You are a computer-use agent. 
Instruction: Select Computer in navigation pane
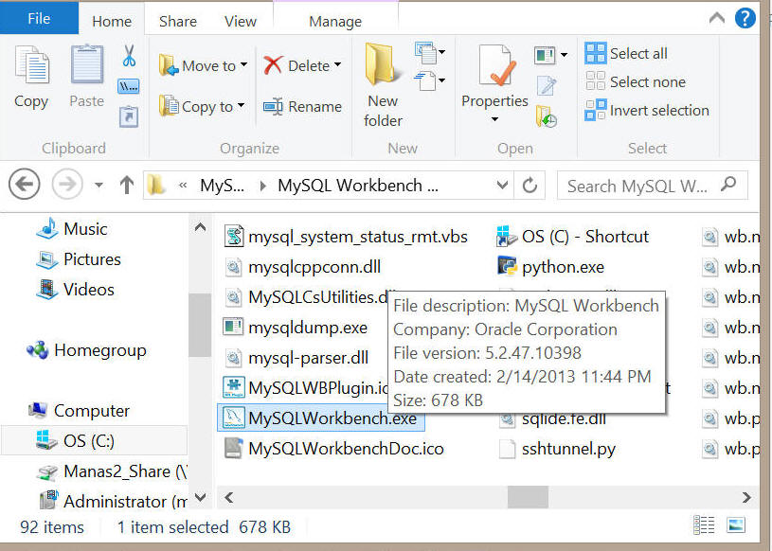[79, 410]
